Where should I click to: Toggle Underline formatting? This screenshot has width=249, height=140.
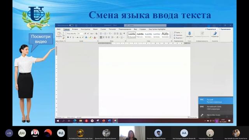tap(73, 37)
